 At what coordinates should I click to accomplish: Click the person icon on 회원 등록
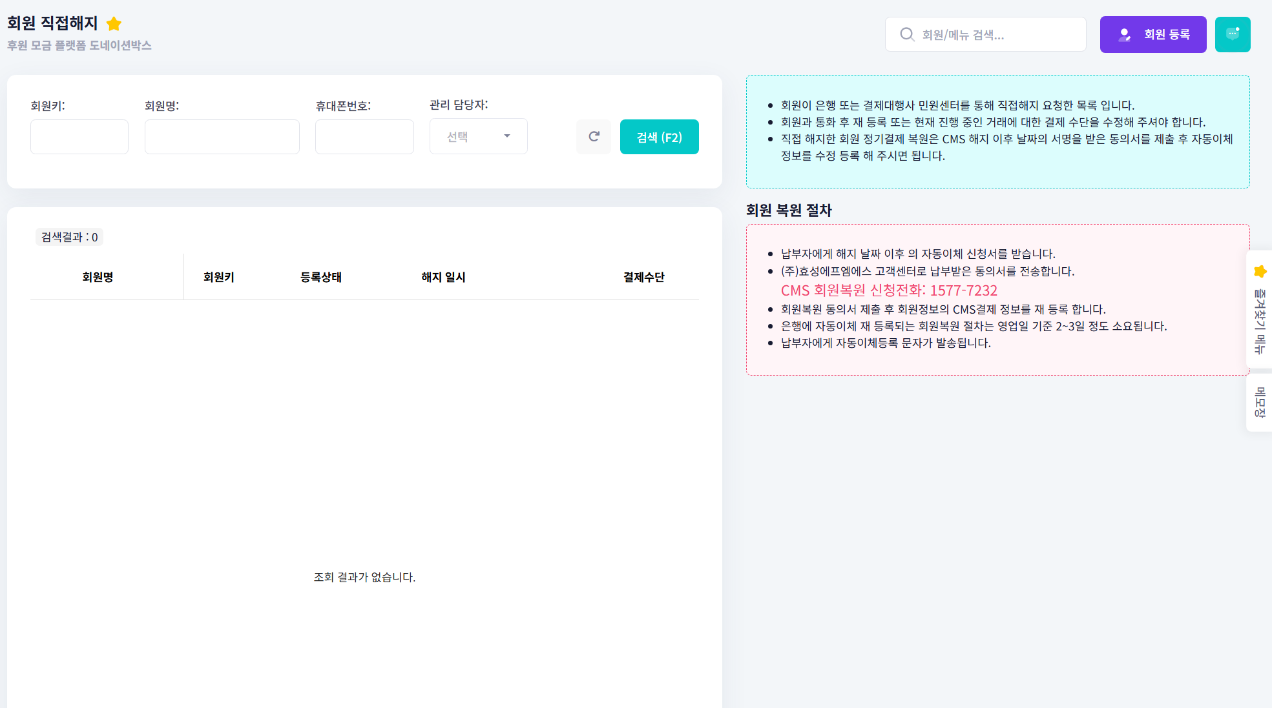(x=1125, y=35)
